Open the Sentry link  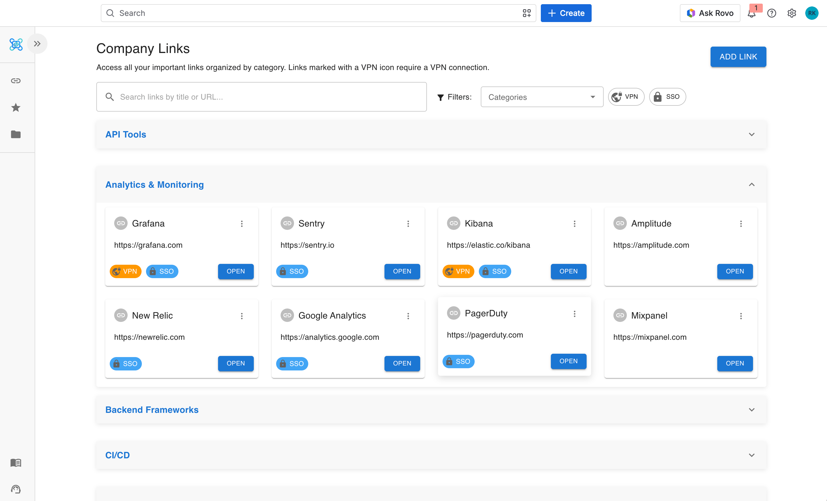(x=402, y=271)
